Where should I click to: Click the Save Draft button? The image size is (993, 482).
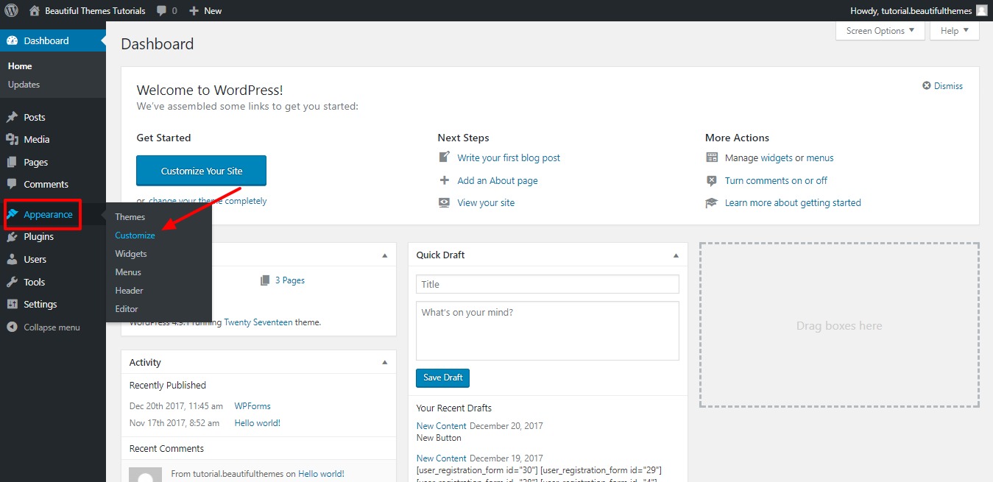click(x=442, y=378)
